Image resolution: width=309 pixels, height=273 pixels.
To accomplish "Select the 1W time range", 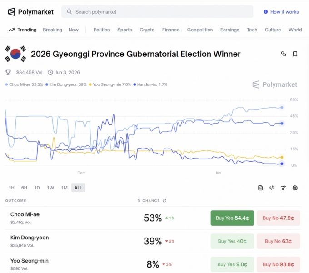I will [x=50, y=188].
